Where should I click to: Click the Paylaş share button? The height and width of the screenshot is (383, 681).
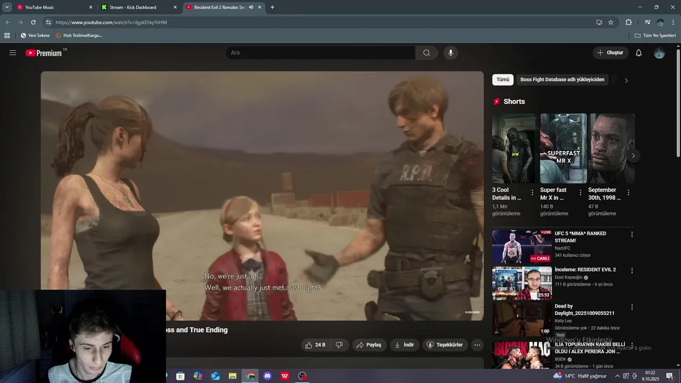[369, 345]
